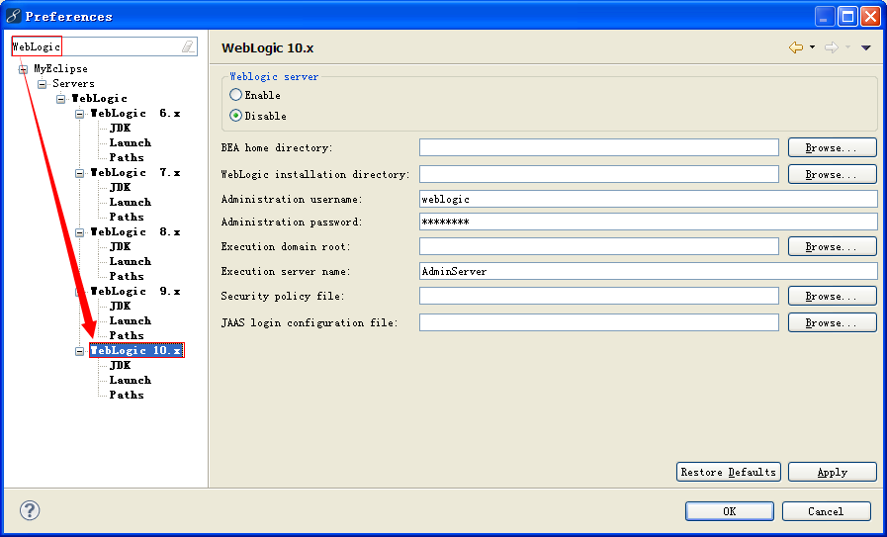887x537 pixels.
Task: Collapse the WebLogic 8.x node
Action: click(x=80, y=232)
